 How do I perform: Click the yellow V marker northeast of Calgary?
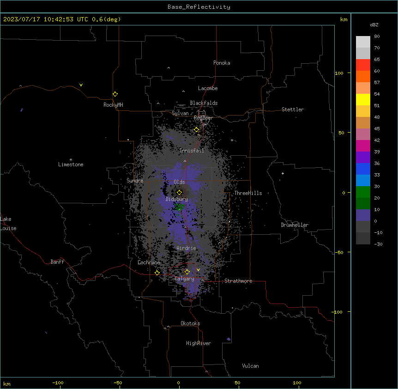198,270
